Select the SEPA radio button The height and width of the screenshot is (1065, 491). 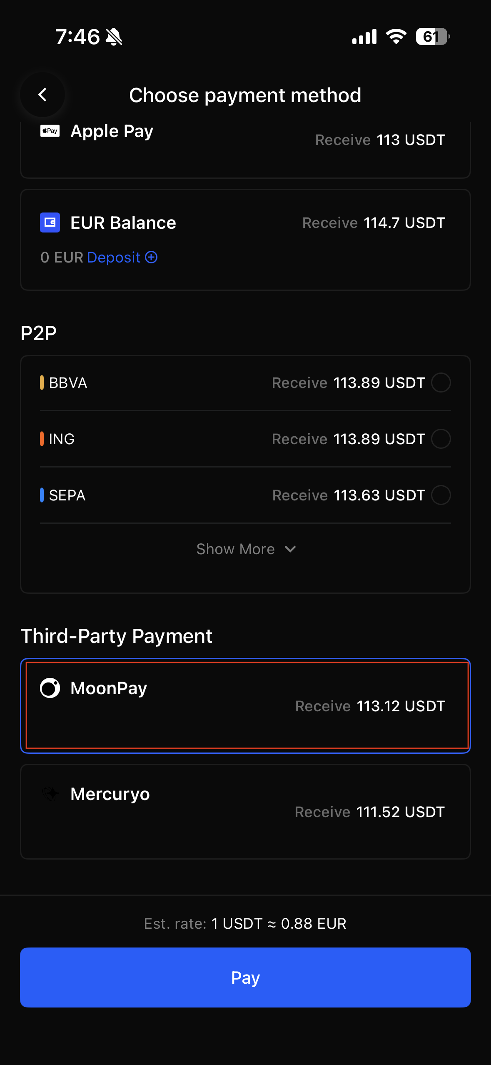[x=441, y=495]
